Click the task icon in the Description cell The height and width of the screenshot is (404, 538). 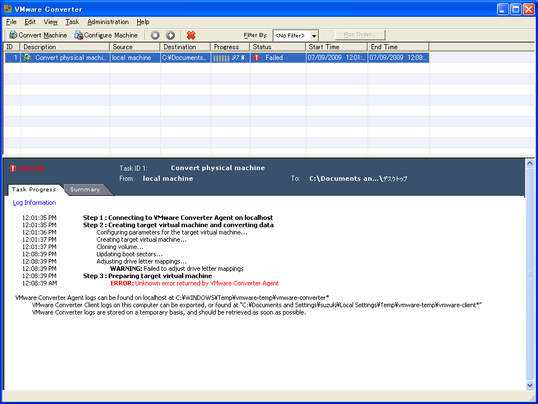27,58
